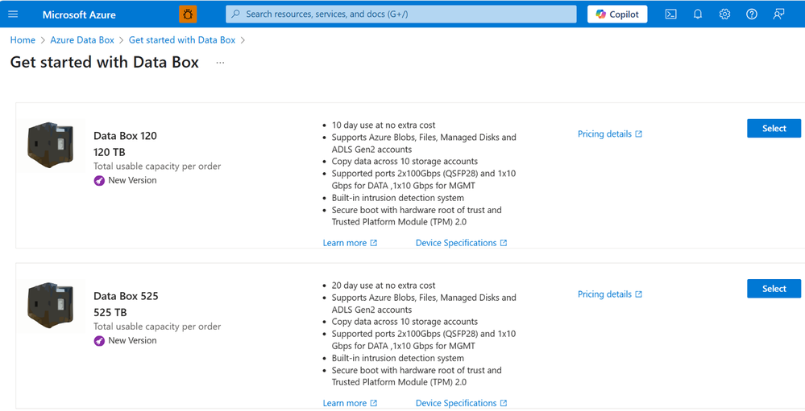Open the feedback person icon

pyautogui.click(x=779, y=14)
